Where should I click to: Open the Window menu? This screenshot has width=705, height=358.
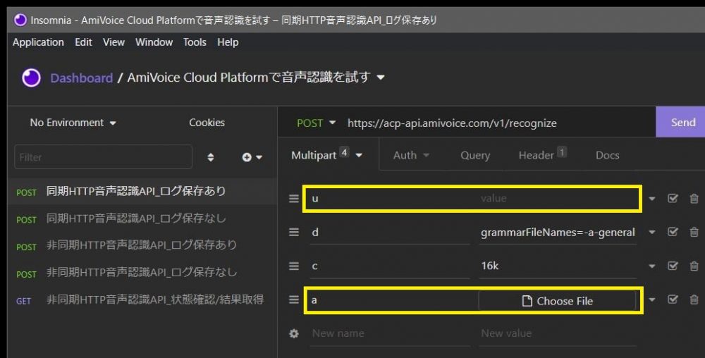[x=154, y=42]
